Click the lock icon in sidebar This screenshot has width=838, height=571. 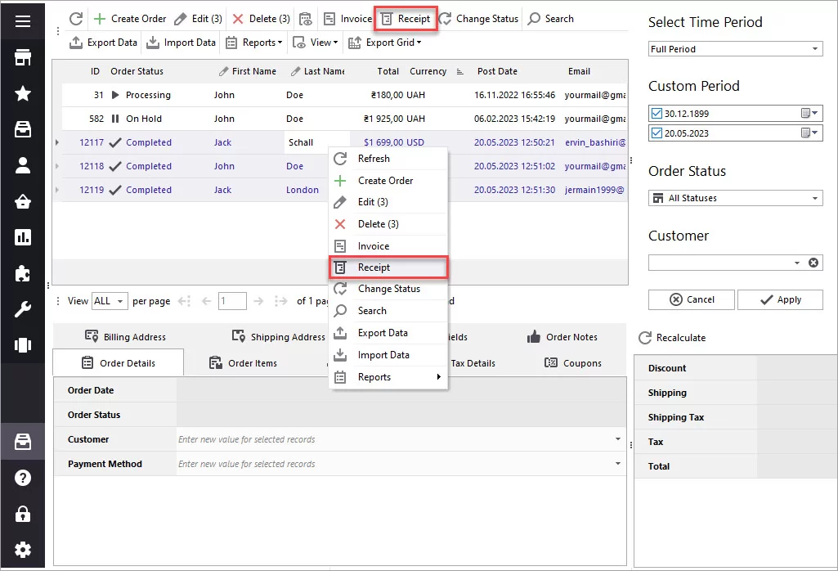[23, 514]
